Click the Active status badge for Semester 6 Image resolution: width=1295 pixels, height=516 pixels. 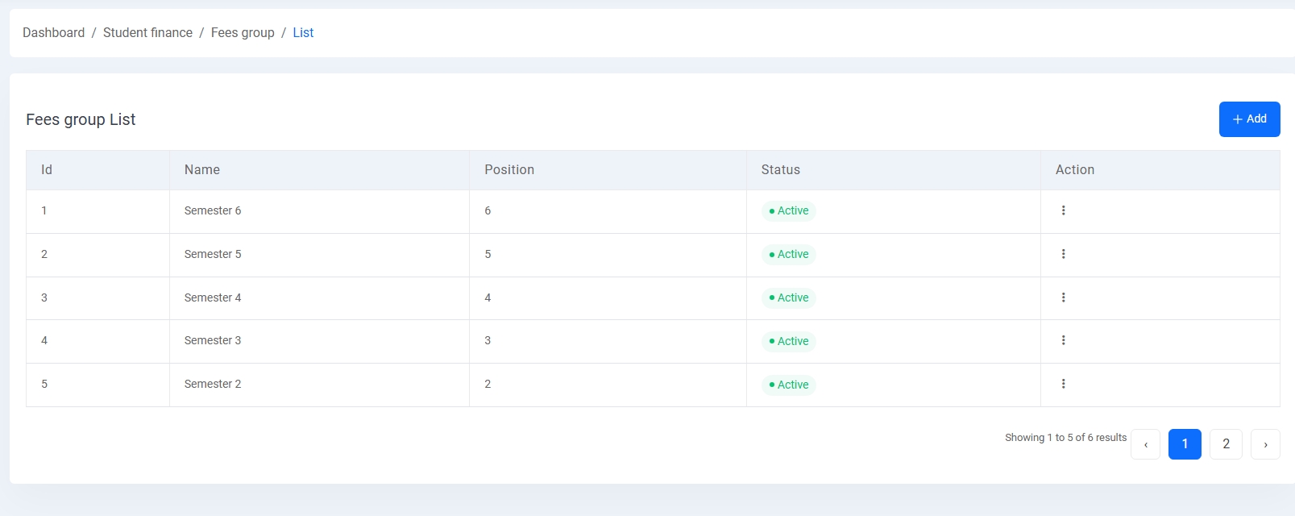pos(788,210)
